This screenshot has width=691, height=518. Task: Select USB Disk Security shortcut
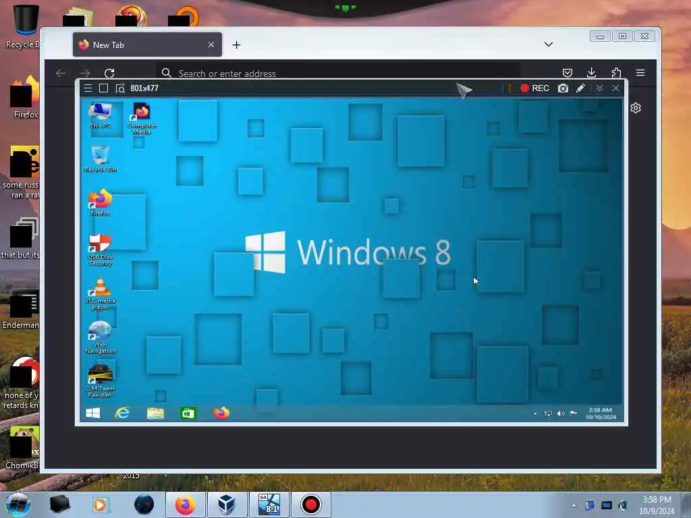pos(101,250)
